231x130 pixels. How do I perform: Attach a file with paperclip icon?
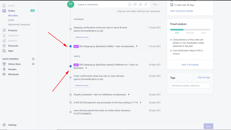(146, 4)
